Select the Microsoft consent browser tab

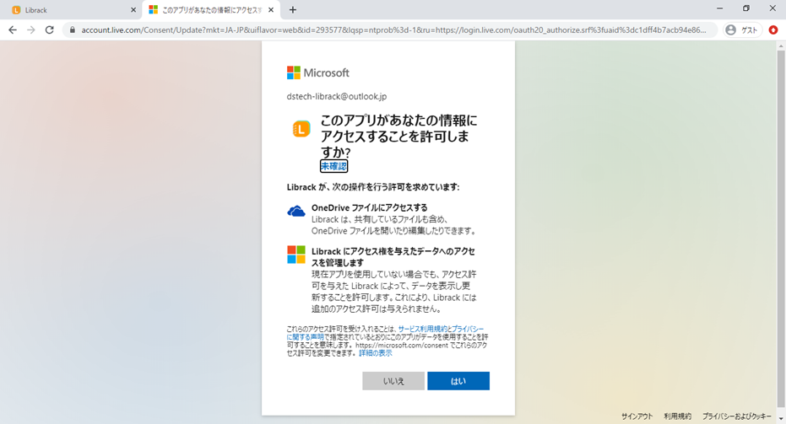coord(212,10)
